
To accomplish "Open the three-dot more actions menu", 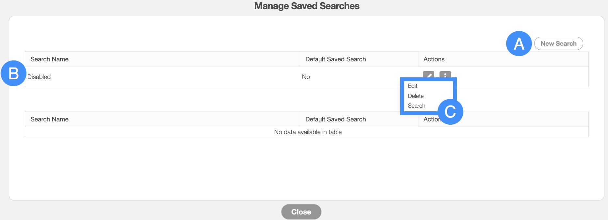I will 445,75.
